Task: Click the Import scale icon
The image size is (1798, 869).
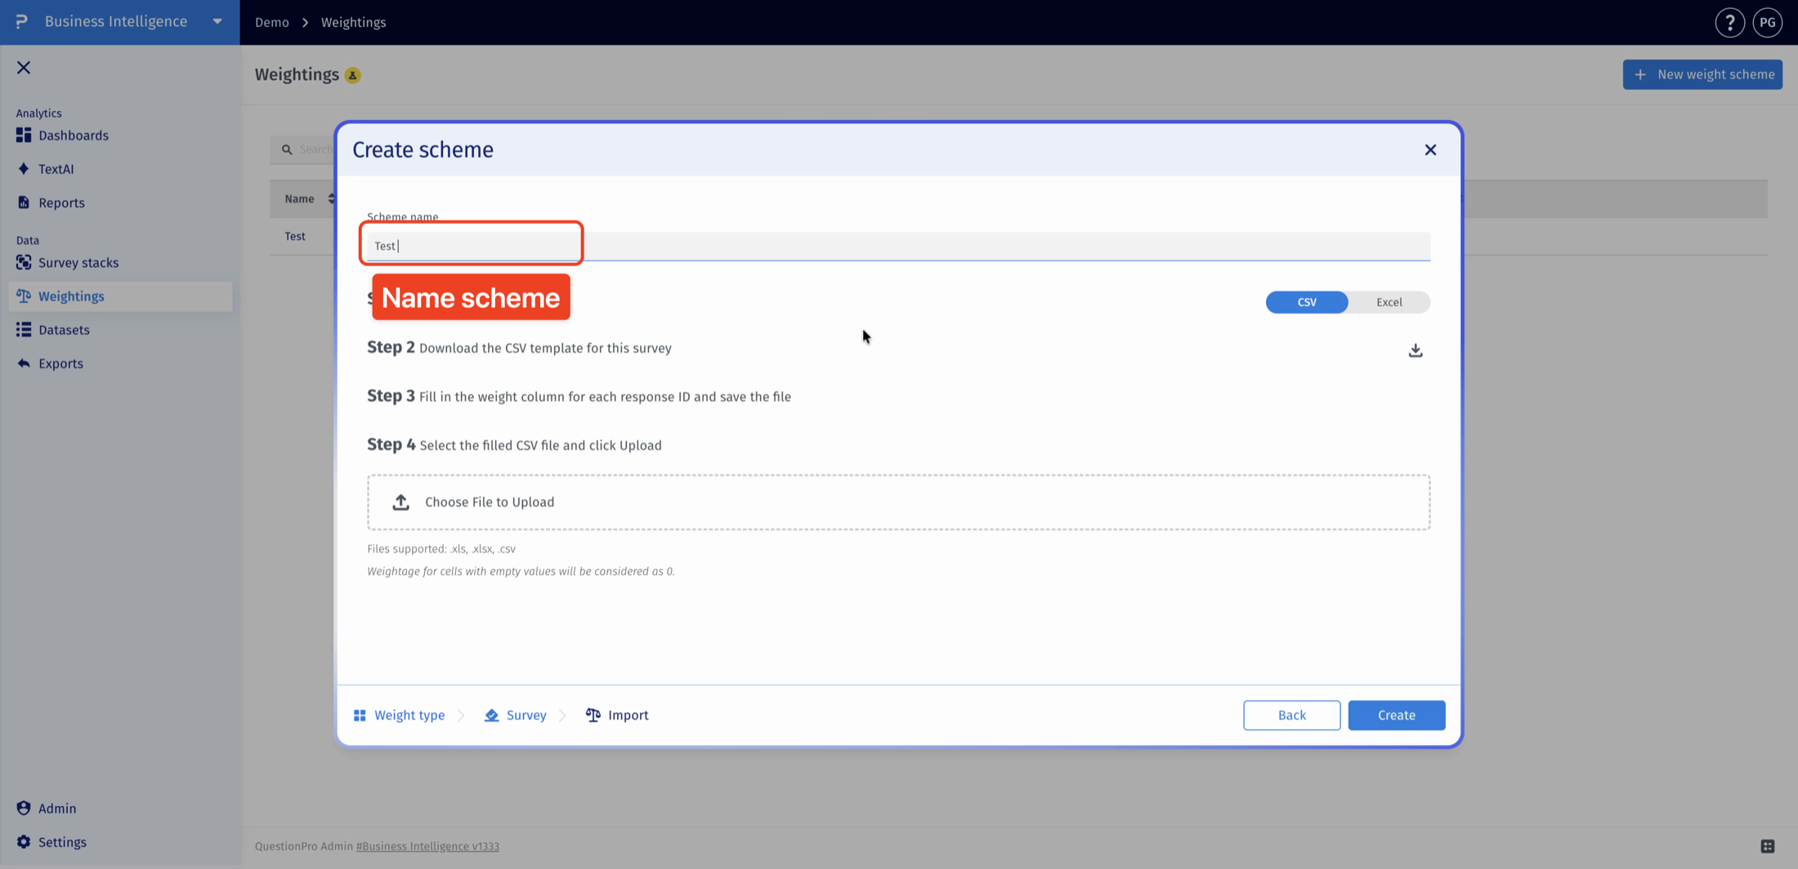Action: (x=593, y=715)
